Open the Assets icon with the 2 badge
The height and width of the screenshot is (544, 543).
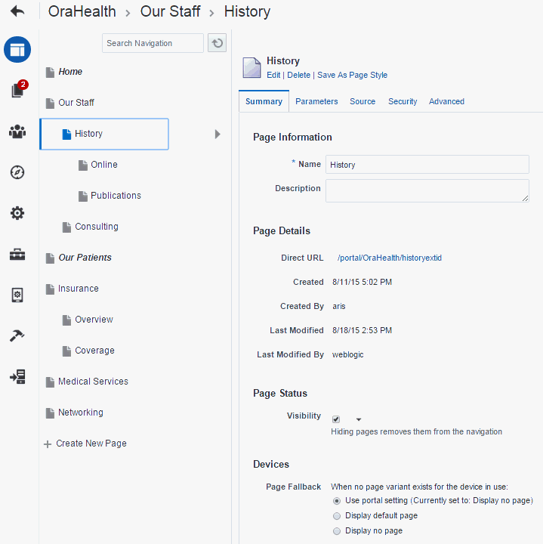point(18,89)
